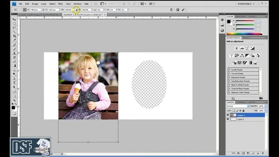Click the layer Fill value field
279x157 pixels.
click(261, 110)
